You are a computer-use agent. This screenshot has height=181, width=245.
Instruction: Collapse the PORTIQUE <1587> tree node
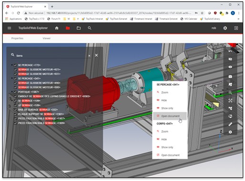pyautogui.click(x=12, y=92)
